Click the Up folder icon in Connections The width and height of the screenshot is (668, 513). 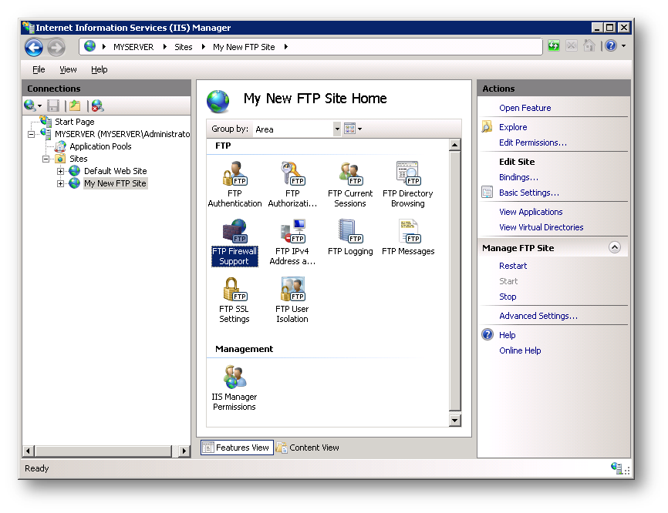coord(75,106)
